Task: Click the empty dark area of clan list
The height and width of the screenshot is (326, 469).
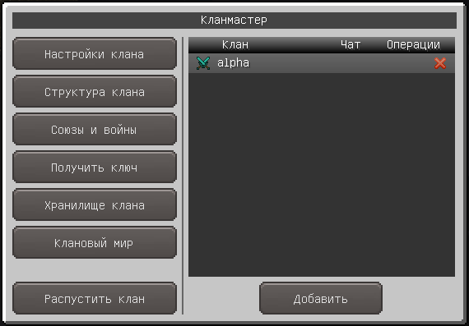Action: pos(322,175)
